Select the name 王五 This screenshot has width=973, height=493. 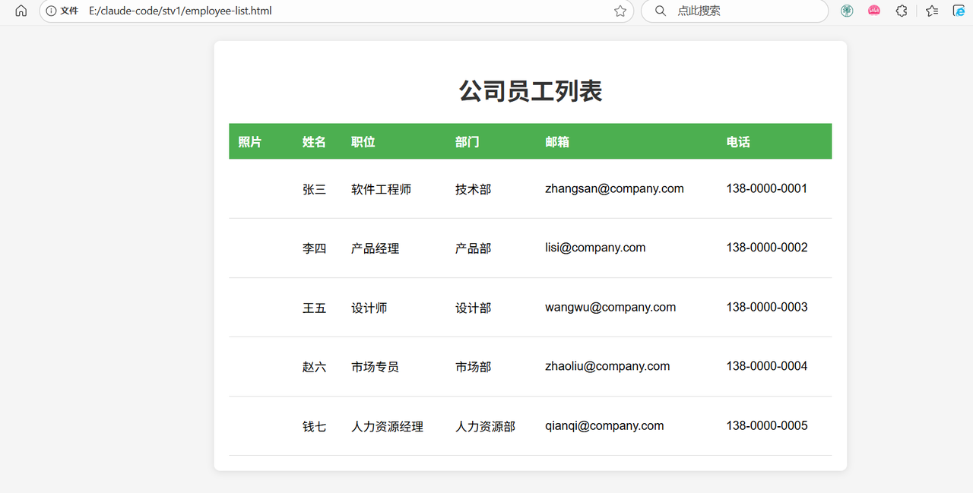(314, 308)
